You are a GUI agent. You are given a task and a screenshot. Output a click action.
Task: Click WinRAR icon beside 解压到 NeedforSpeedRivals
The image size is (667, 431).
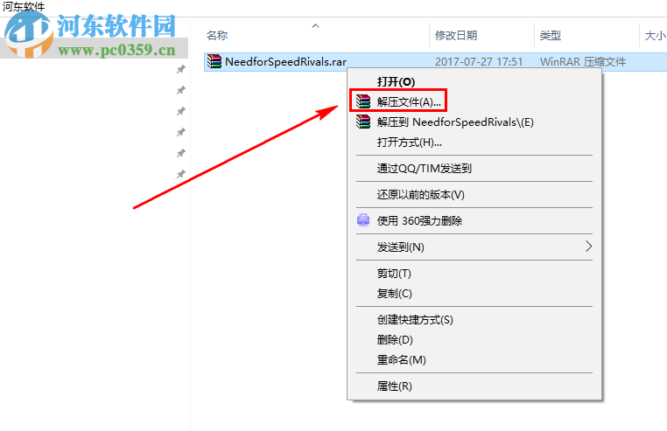(x=363, y=122)
